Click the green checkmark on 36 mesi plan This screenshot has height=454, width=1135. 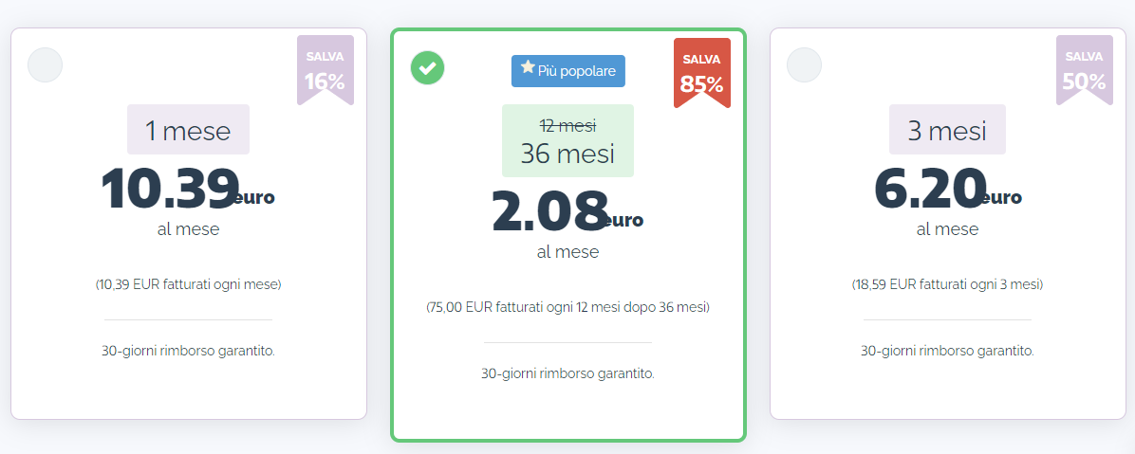point(428,68)
